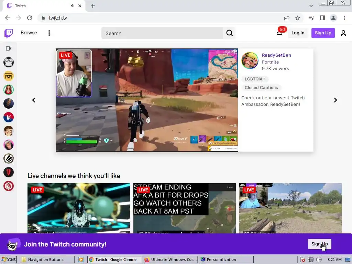Image resolution: width=352 pixels, height=264 pixels.
Task: Open the three-dot more menu beside Browse
Action: click(x=49, y=33)
